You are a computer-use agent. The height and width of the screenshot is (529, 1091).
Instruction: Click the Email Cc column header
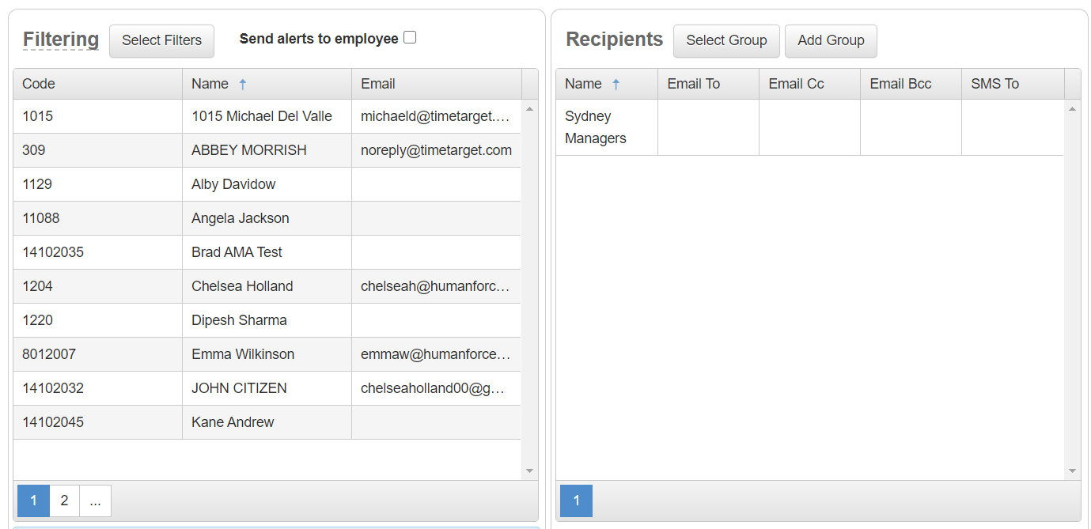click(809, 84)
